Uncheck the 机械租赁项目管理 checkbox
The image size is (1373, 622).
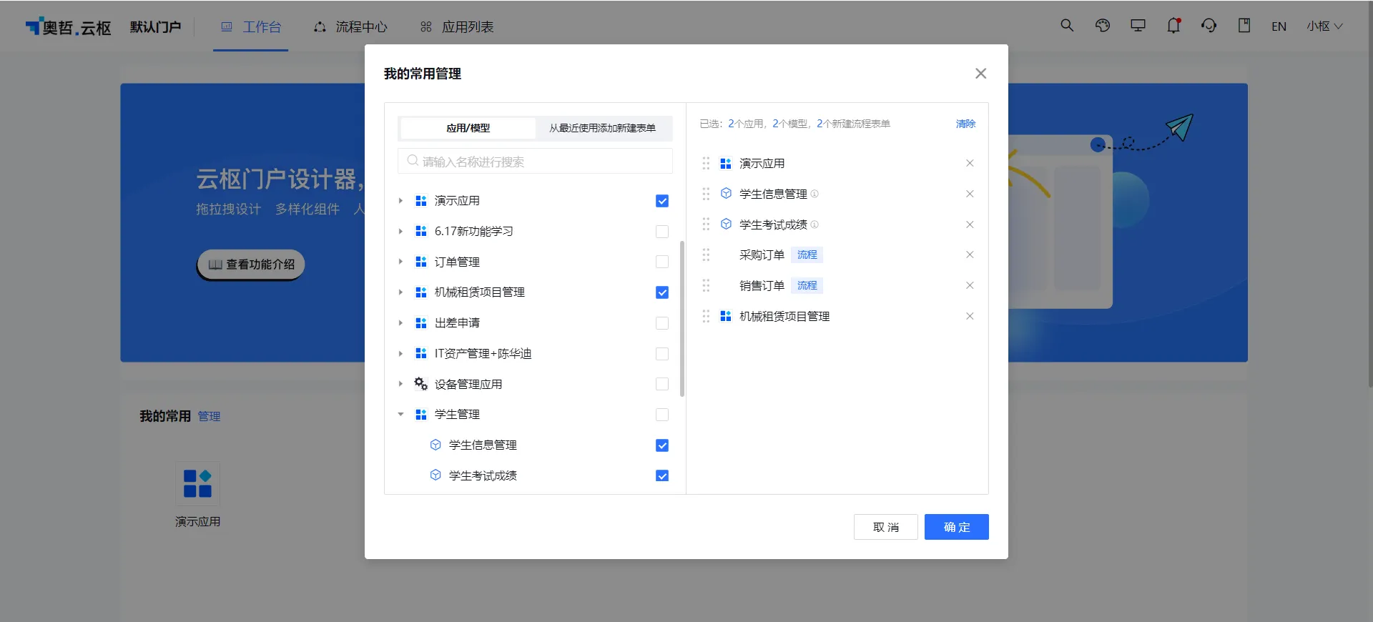point(662,292)
